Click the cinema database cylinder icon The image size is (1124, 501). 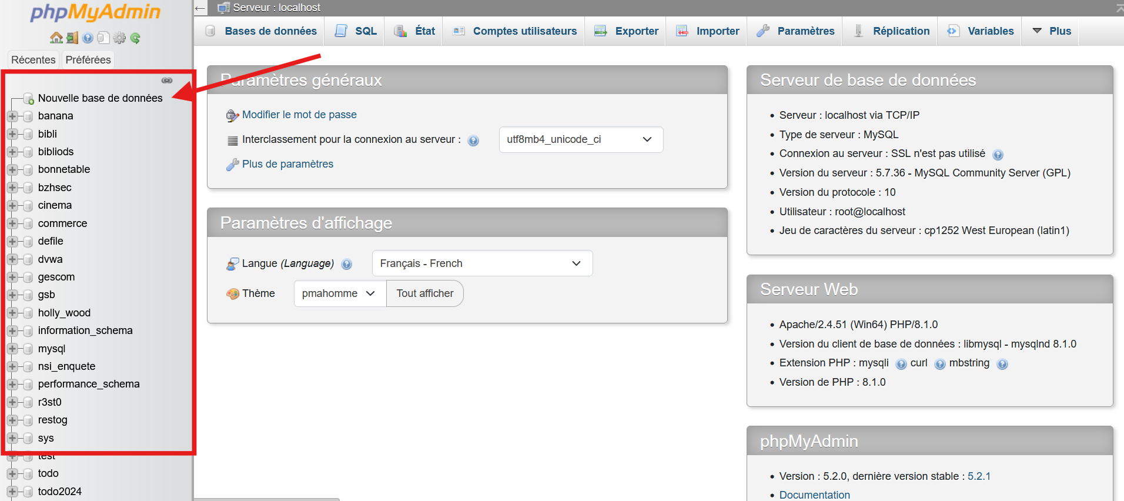(x=28, y=206)
